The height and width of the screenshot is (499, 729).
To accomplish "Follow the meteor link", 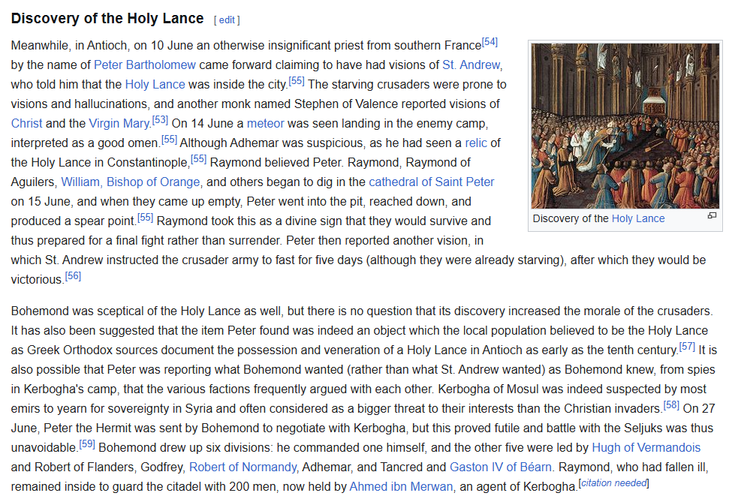I will tap(265, 124).
